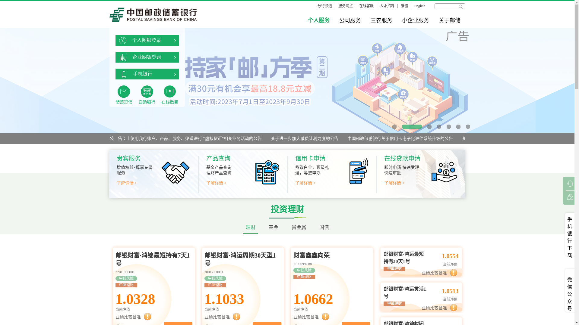Click warning icon on 财富鑫鑫向荣 card
579x325 pixels.
pos(325,317)
